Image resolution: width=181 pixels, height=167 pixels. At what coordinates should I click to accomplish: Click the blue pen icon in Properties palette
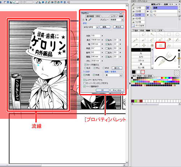pyautogui.click(x=90, y=20)
